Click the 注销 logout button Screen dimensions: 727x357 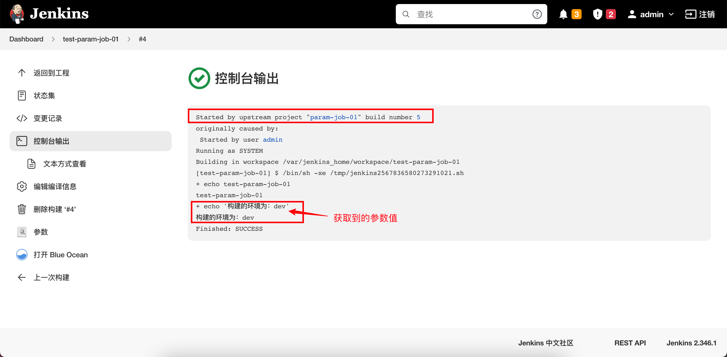pyautogui.click(x=700, y=14)
